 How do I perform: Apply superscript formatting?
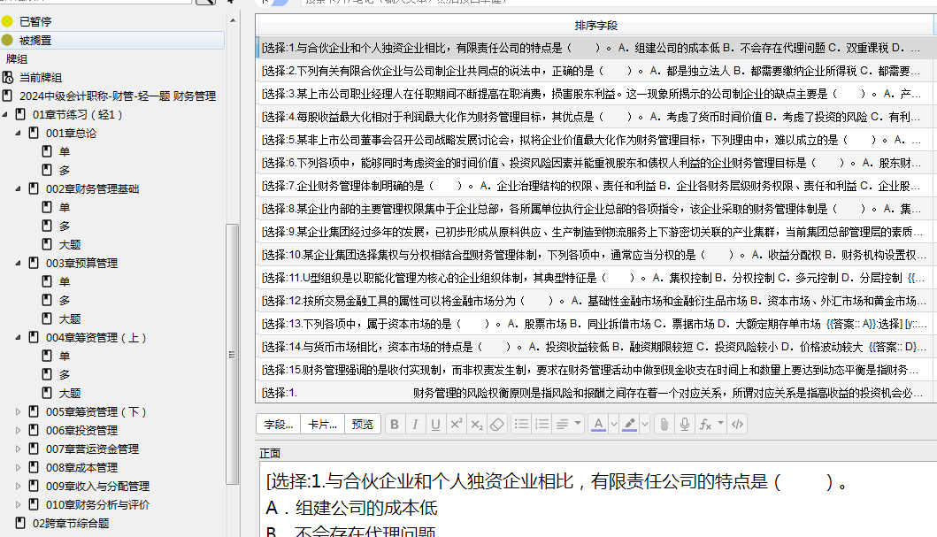pos(456,424)
